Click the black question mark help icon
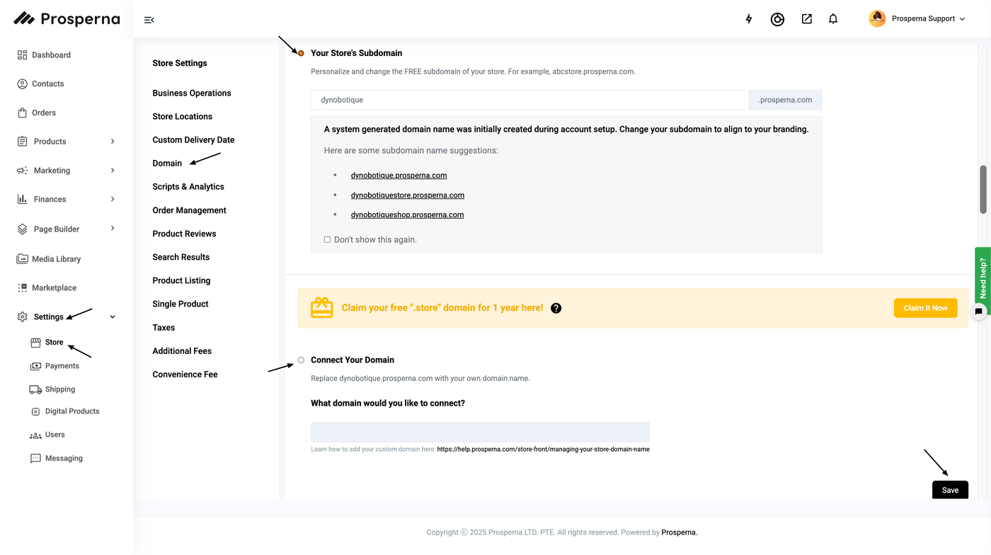 [x=556, y=308]
